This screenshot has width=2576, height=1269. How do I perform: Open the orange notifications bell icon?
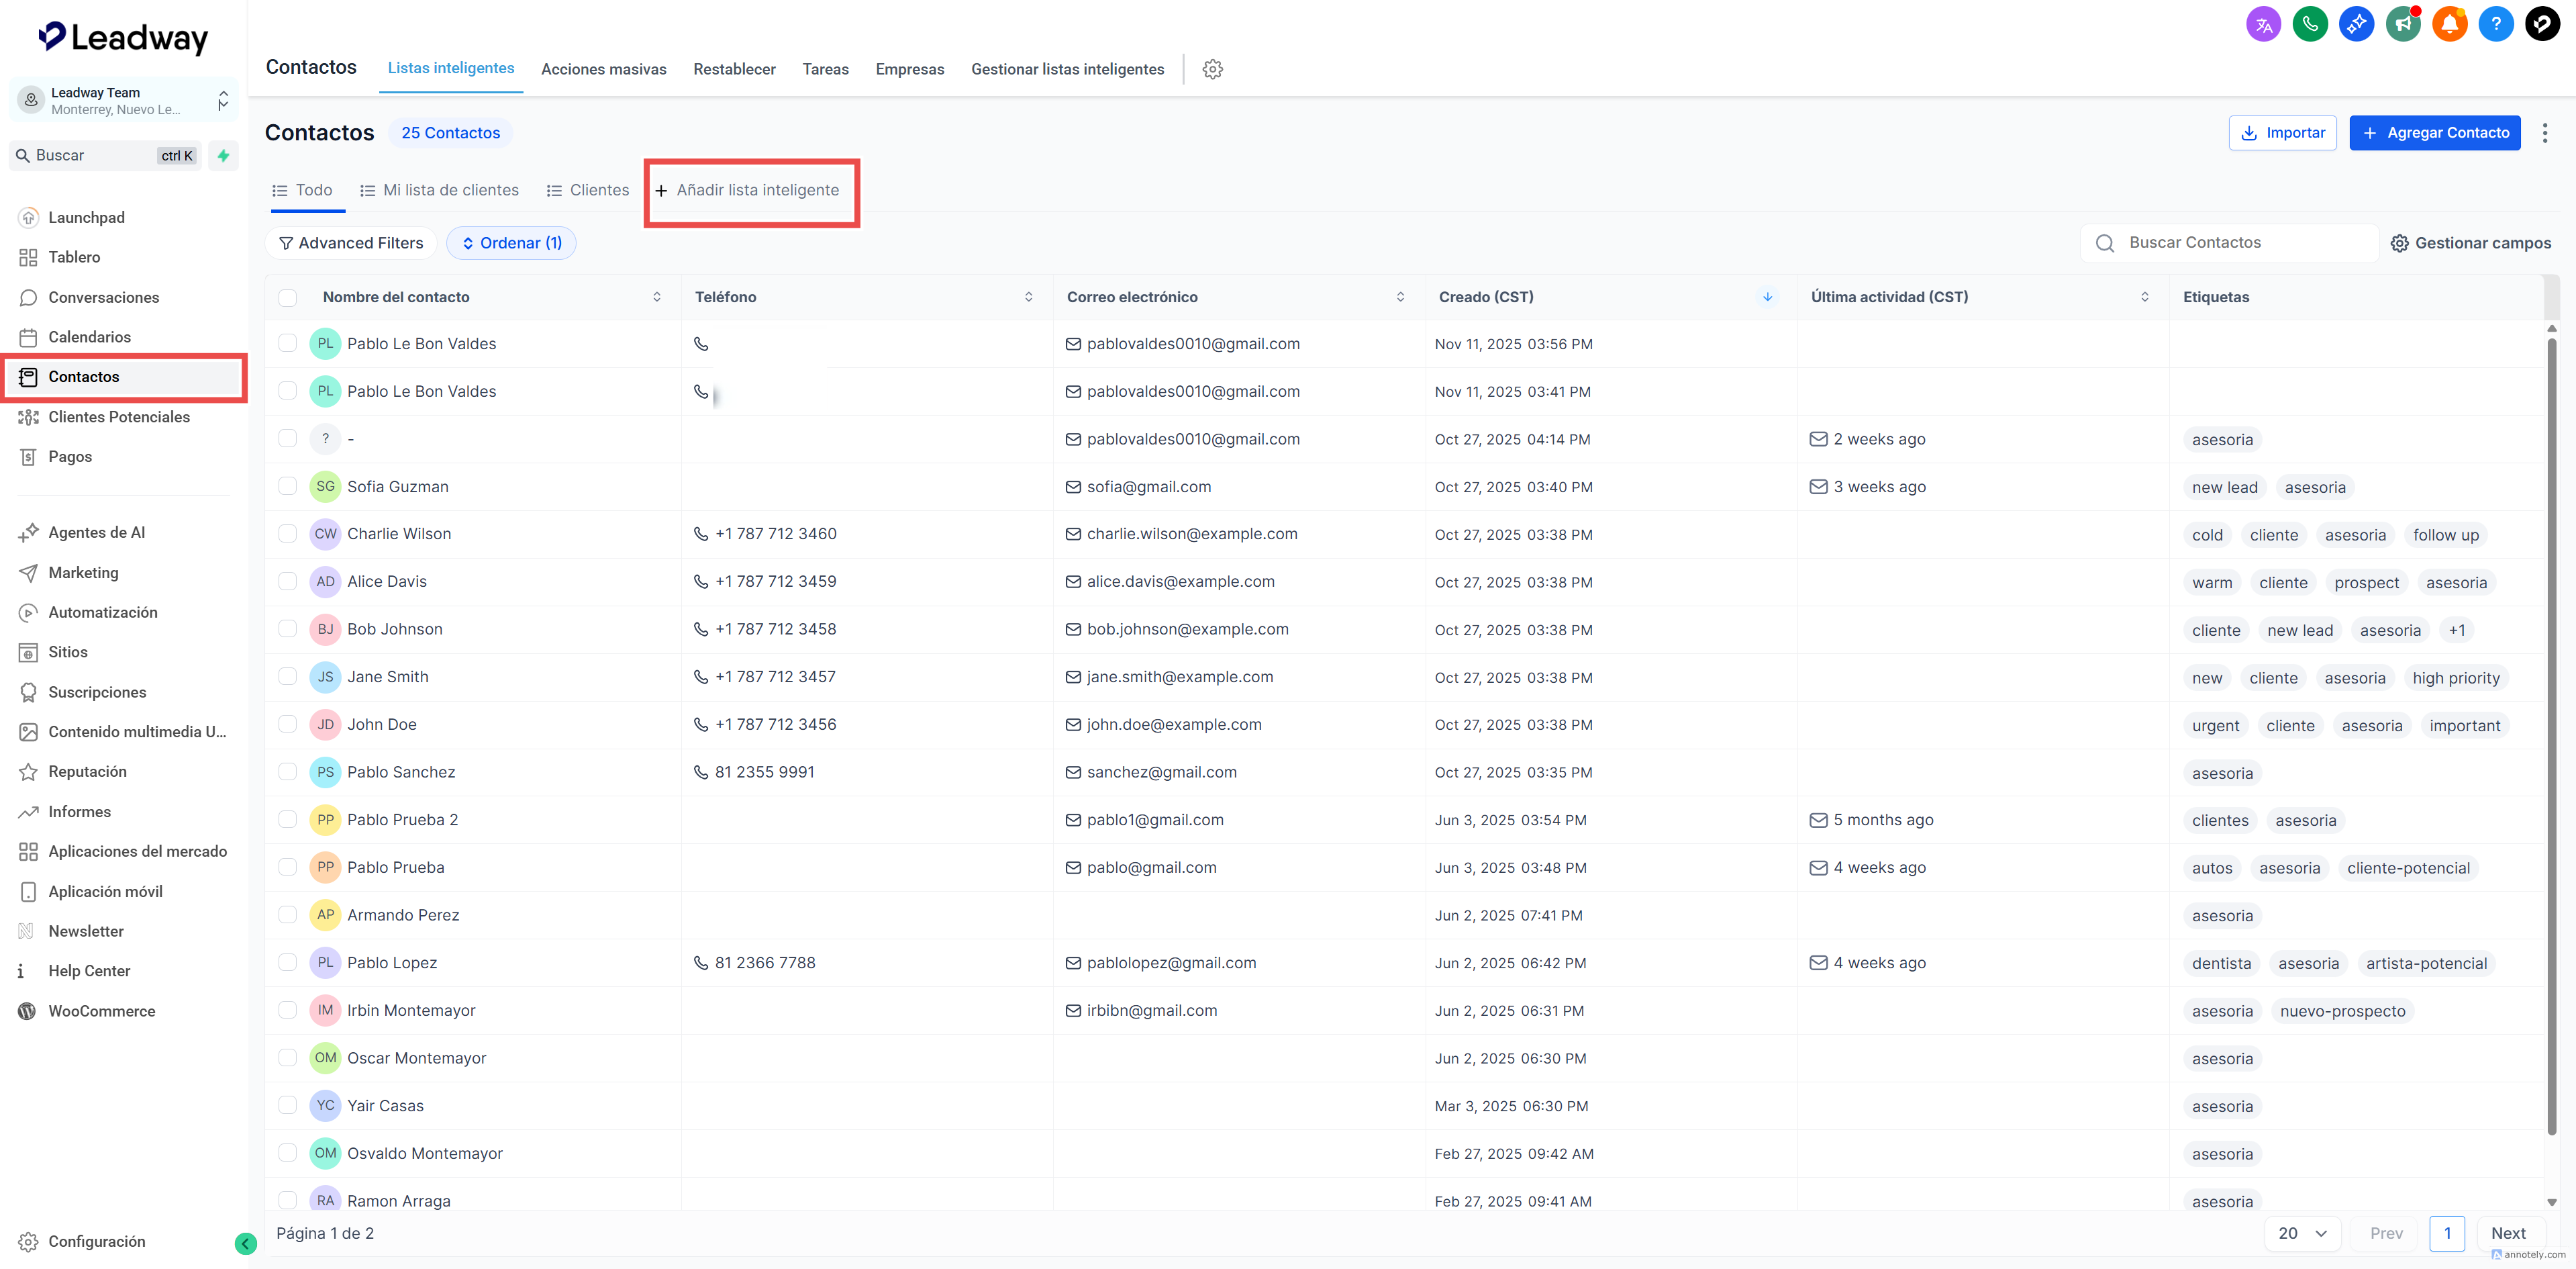pyautogui.click(x=2449, y=24)
